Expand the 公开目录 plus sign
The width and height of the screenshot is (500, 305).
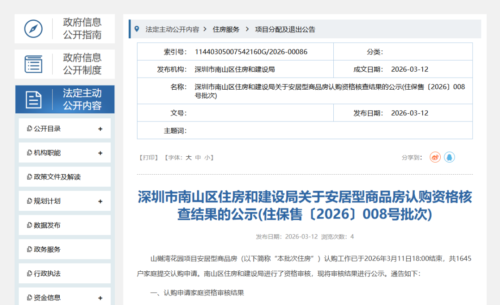100,129
